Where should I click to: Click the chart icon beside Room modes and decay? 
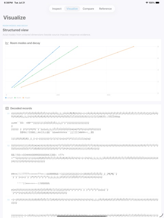7,43
